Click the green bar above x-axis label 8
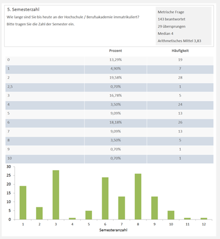 pos(138,197)
